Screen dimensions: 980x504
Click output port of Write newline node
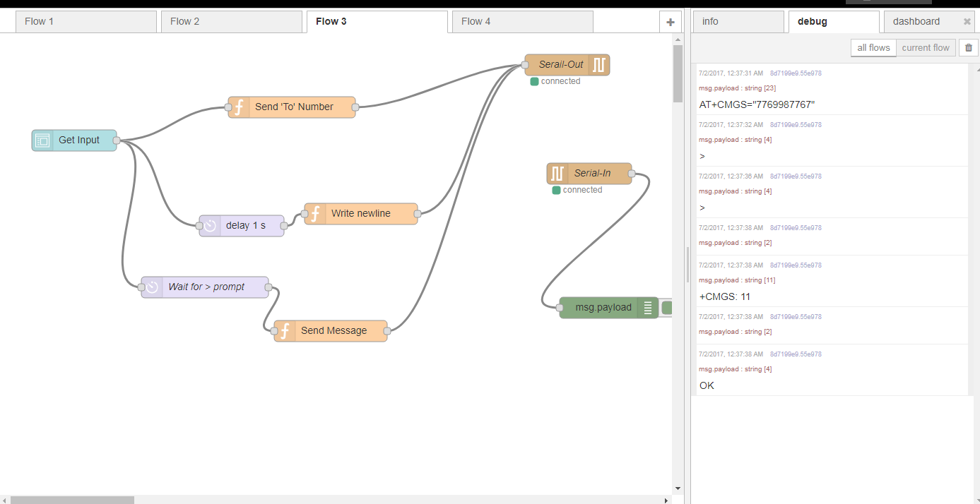click(x=418, y=214)
